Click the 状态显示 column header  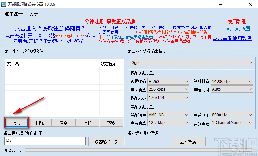[x=111, y=64]
